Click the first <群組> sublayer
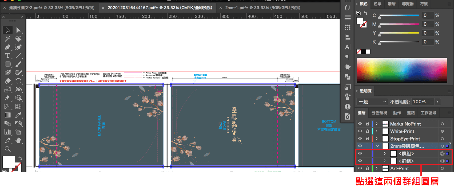The image size is (454, 191). tap(406, 154)
